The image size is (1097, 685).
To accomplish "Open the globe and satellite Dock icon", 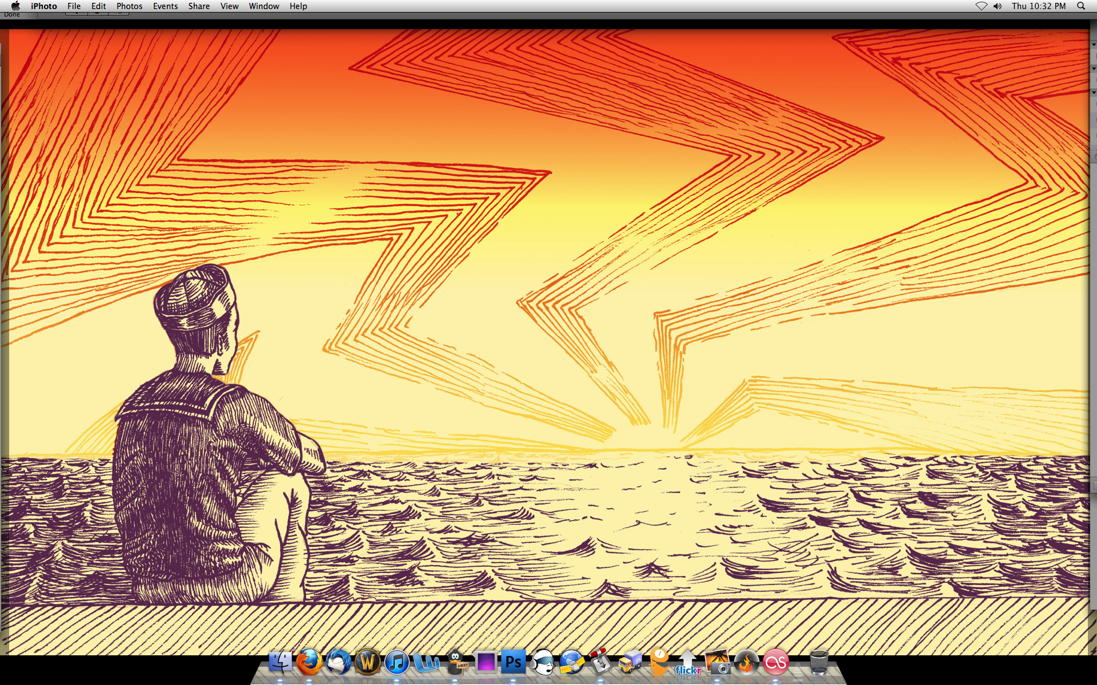I will point(571,662).
